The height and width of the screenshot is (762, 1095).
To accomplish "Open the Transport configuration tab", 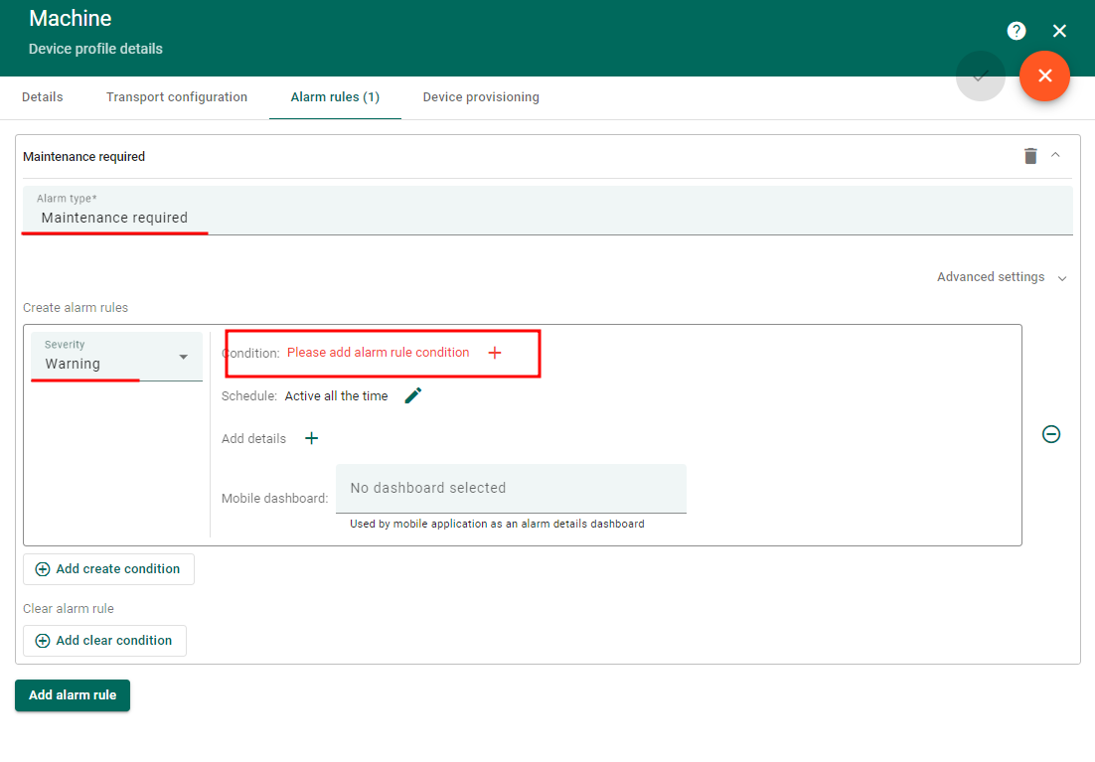I will [177, 97].
